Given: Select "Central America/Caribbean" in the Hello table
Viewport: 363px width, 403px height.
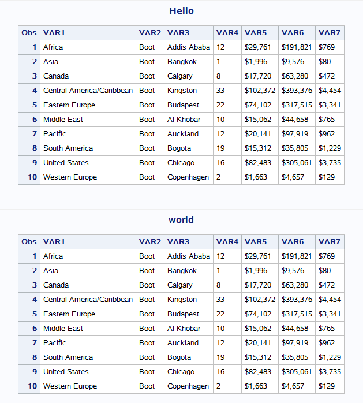Looking at the screenshot, I should point(88,91).
